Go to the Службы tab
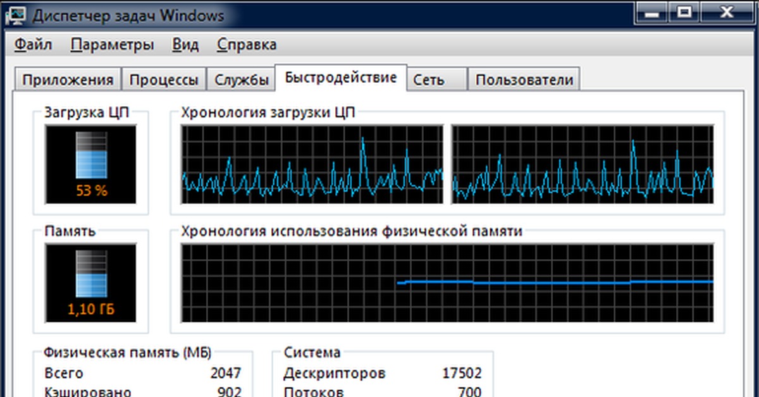This screenshot has width=759, height=397. pyautogui.click(x=242, y=80)
